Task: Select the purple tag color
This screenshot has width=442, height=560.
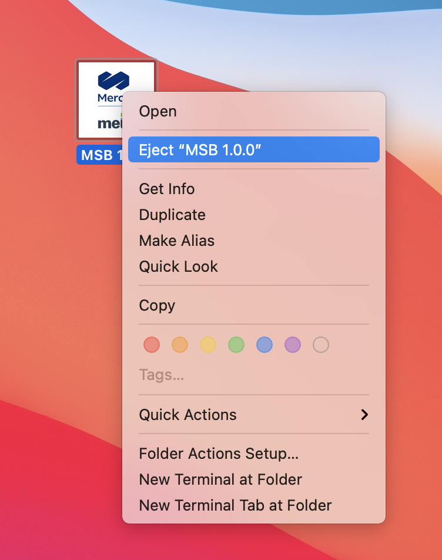Action: click(x=293, y=345)
